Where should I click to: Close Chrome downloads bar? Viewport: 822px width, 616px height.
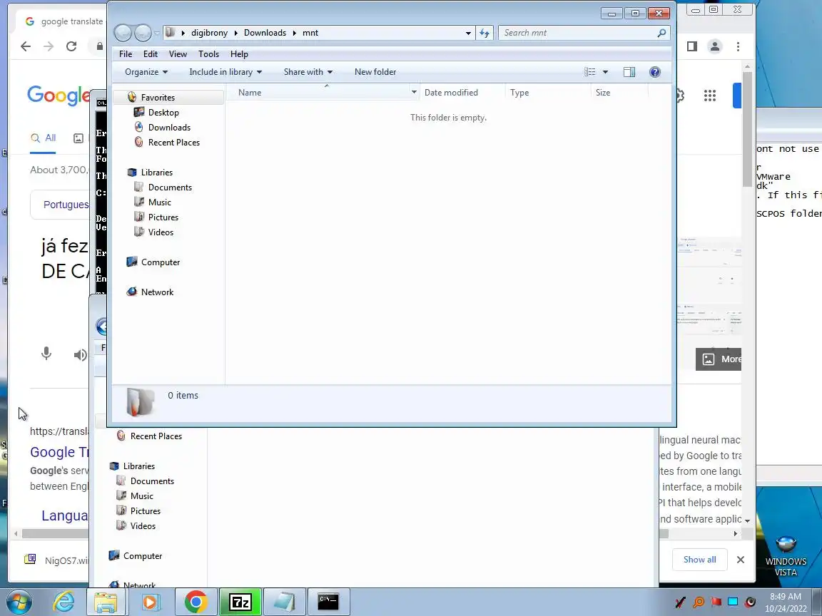[x=740, y=560]
